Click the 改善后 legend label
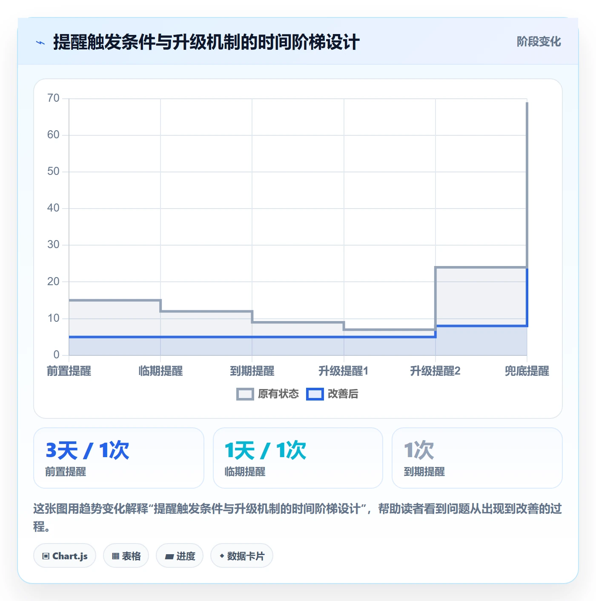 [343, 394]
